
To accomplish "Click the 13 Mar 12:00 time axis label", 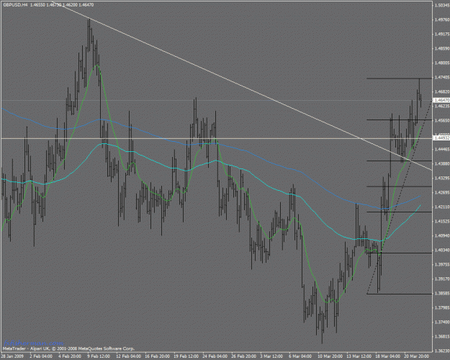I will point(359,356).
